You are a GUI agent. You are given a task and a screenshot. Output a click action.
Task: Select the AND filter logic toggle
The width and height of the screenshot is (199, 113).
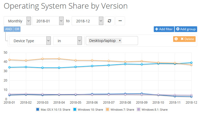[x=8, y=29]
